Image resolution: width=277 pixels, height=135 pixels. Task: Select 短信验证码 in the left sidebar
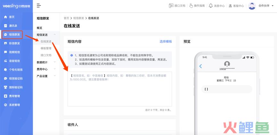(16, 78)
